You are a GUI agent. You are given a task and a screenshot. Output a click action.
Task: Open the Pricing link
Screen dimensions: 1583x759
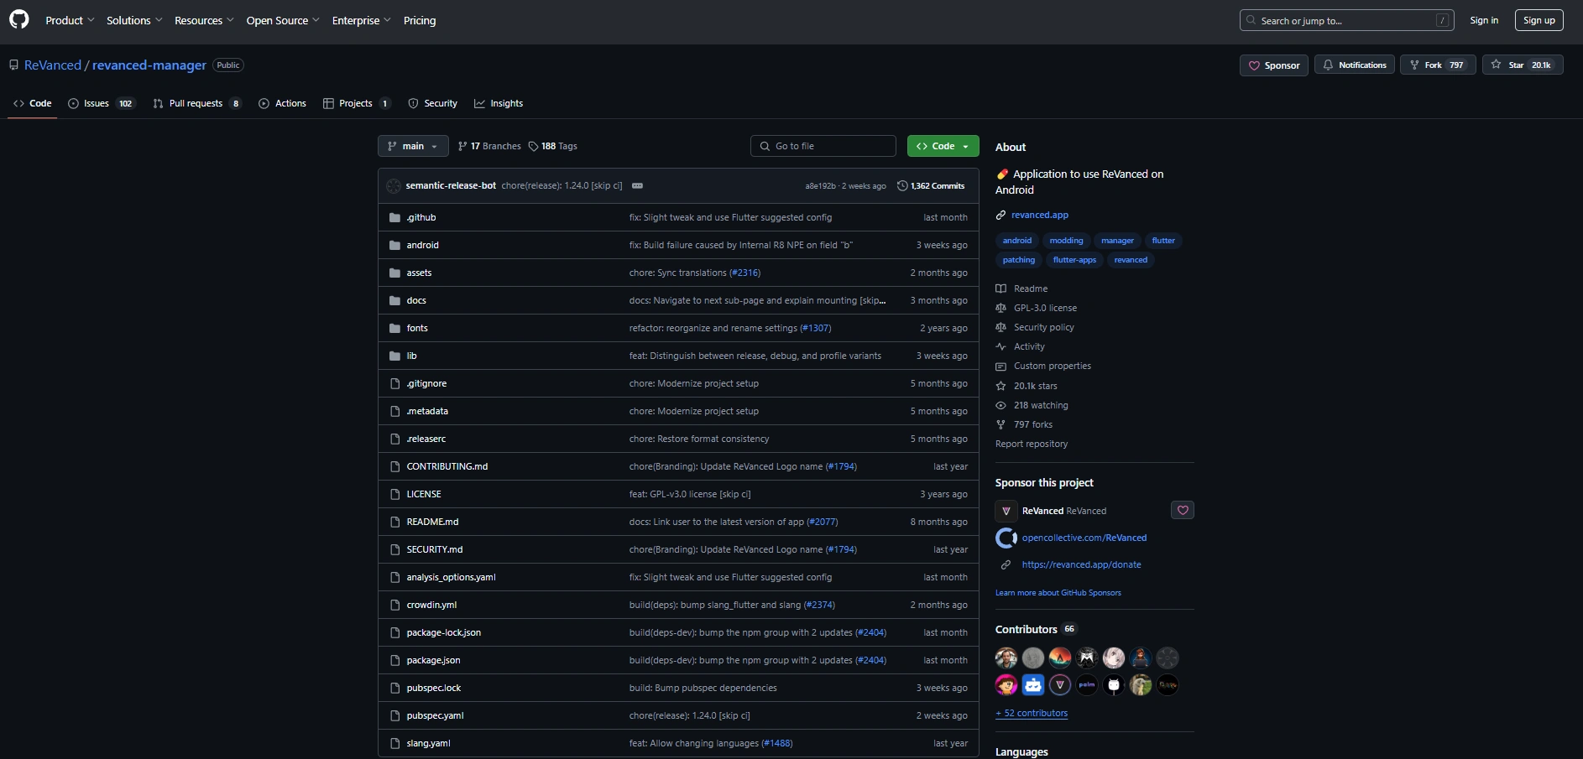[x=420, y=20]
